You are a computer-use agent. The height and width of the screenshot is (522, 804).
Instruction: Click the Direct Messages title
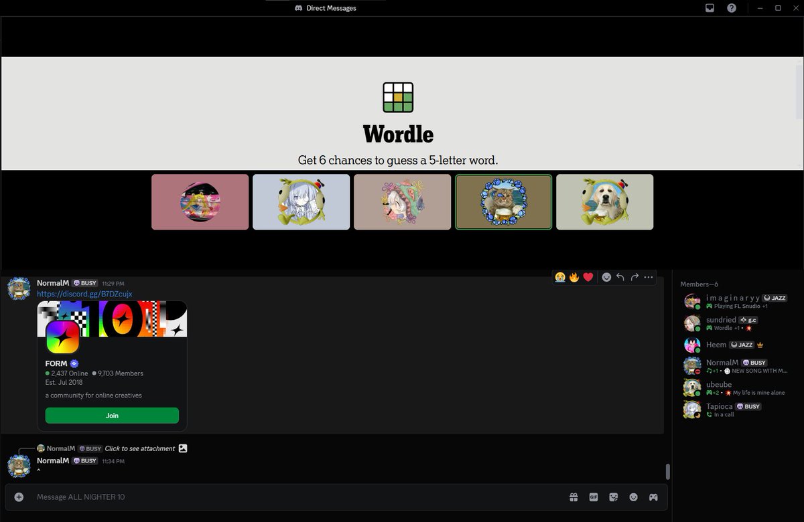(331, 8)
